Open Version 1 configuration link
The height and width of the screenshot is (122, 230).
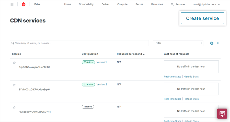[102, 62]
